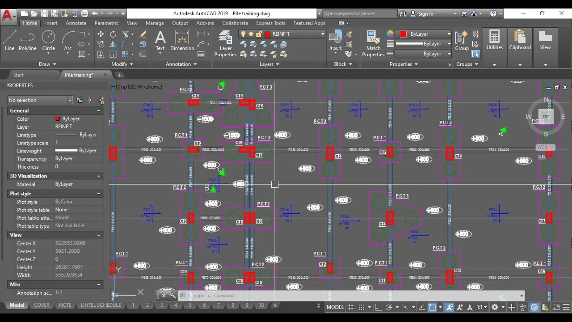Screen dimensions: 572x322
Task: Choose the Rectangular Array tool
Action: (x=126, y=54)
